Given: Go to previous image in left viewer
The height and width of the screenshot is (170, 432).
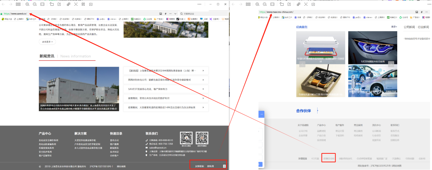Looking at the screenshot, I should (3, 4).
